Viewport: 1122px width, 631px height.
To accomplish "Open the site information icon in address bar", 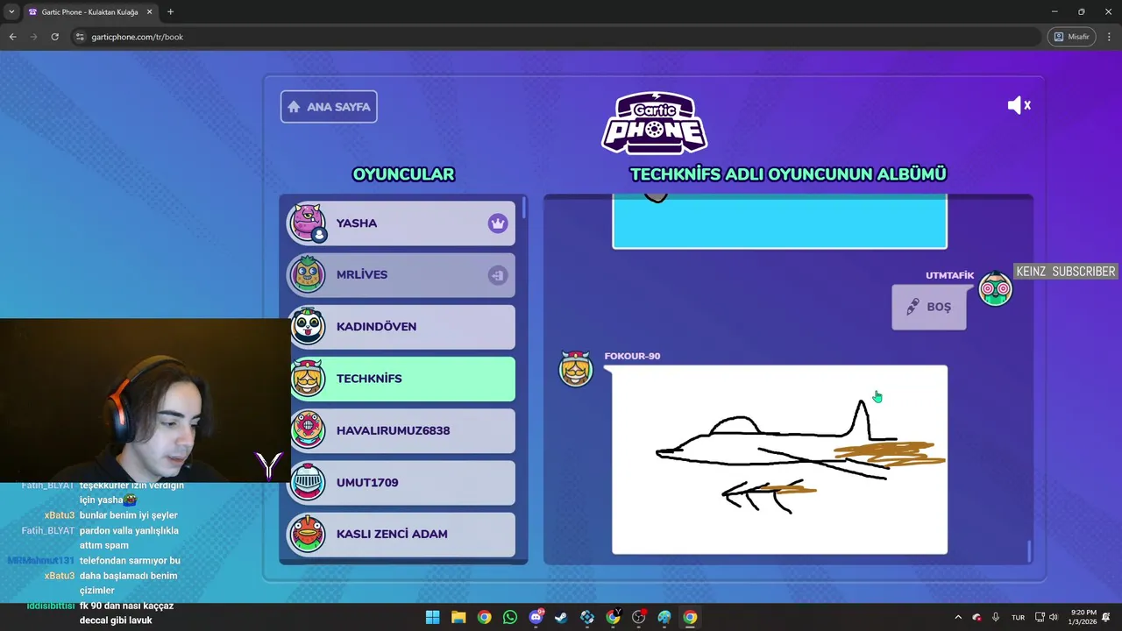I will 80,37.
